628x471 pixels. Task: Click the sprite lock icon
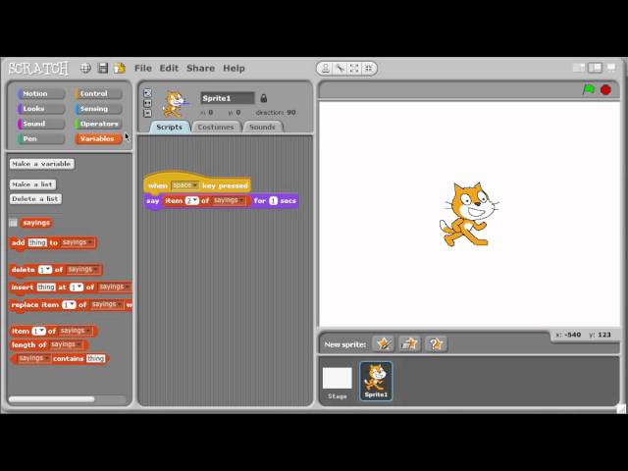click(264, 98)
